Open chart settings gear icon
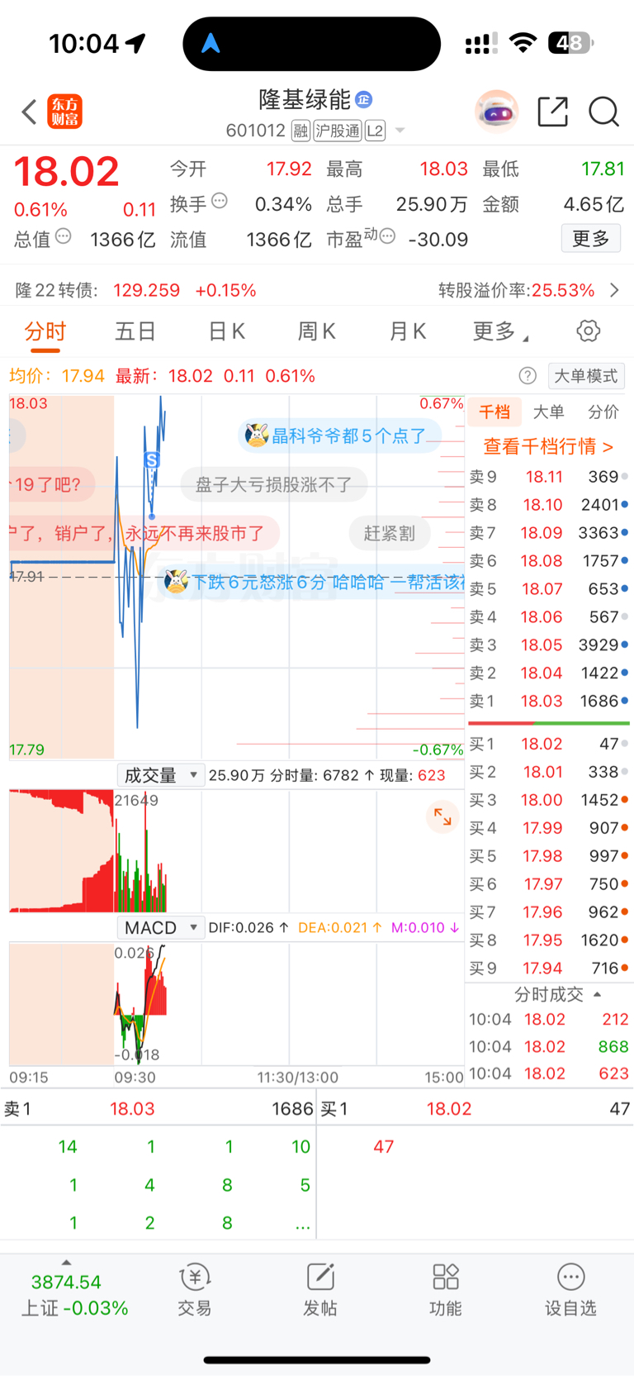The width and height of the screenshot is (634, 1376). (589, 331)
